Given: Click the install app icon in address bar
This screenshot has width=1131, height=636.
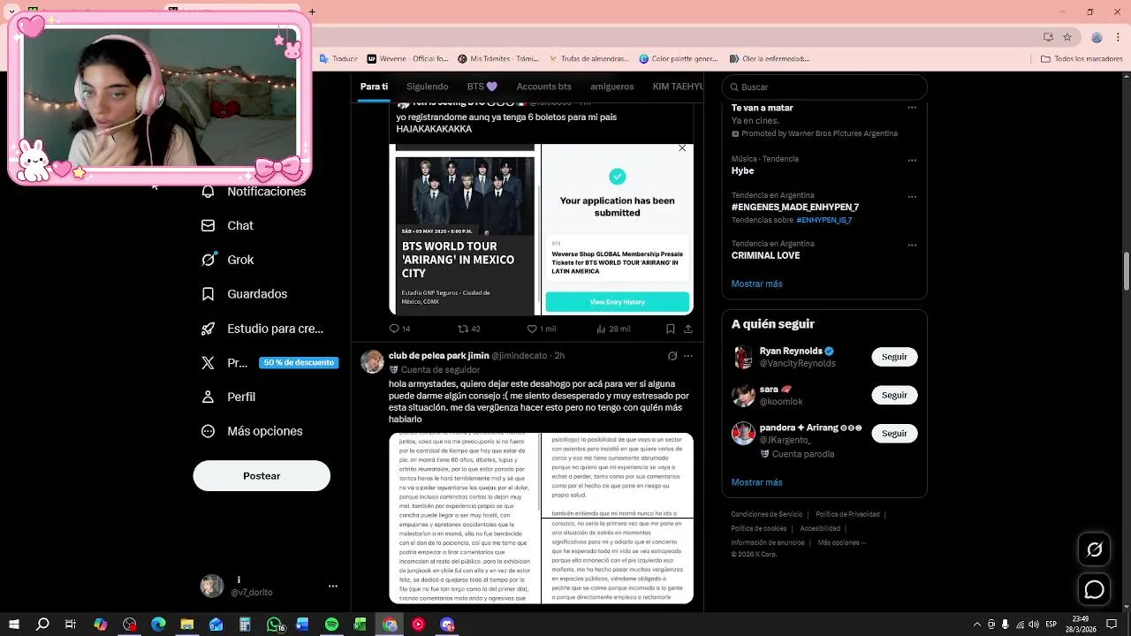Looking at the screenshot, I should (x=1048, y=37).
